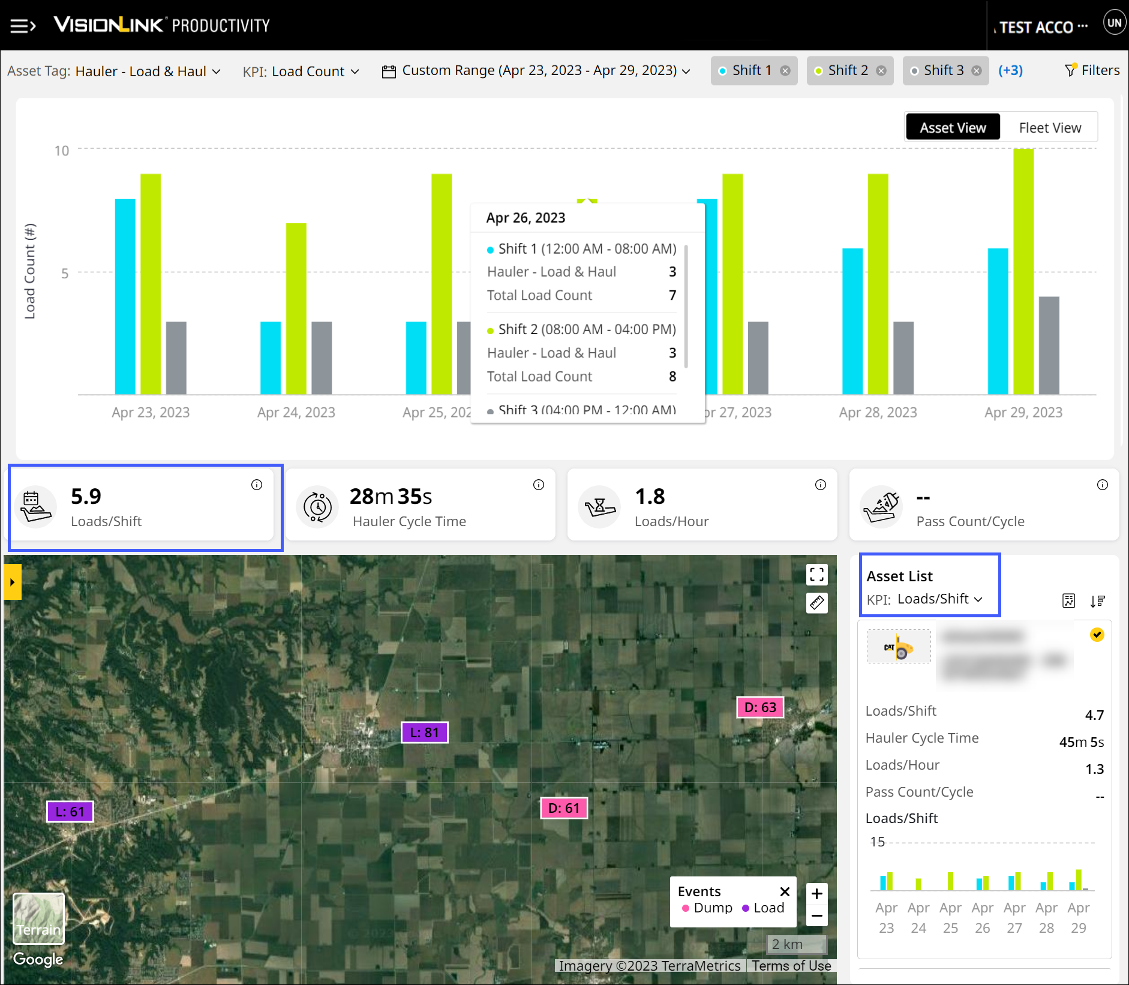This screenshot has width=1129, height=985.
Task: Remove the Shift 2 filter chip
Action: 881,71
